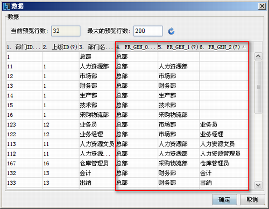Click the FR_GEN_1 (?) column header

179,47
